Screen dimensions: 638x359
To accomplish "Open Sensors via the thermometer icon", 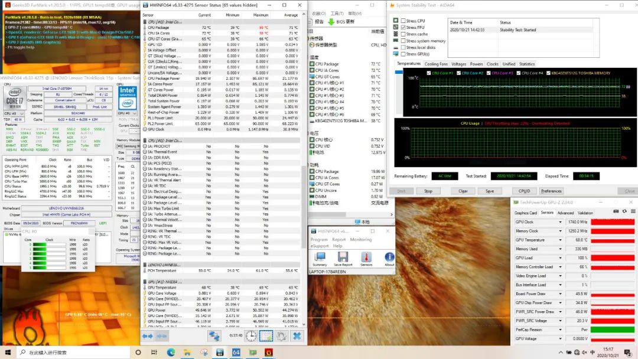I will click(x=366, y=257).
